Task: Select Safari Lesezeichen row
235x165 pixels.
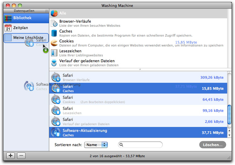Action: (x=138, y=110)
